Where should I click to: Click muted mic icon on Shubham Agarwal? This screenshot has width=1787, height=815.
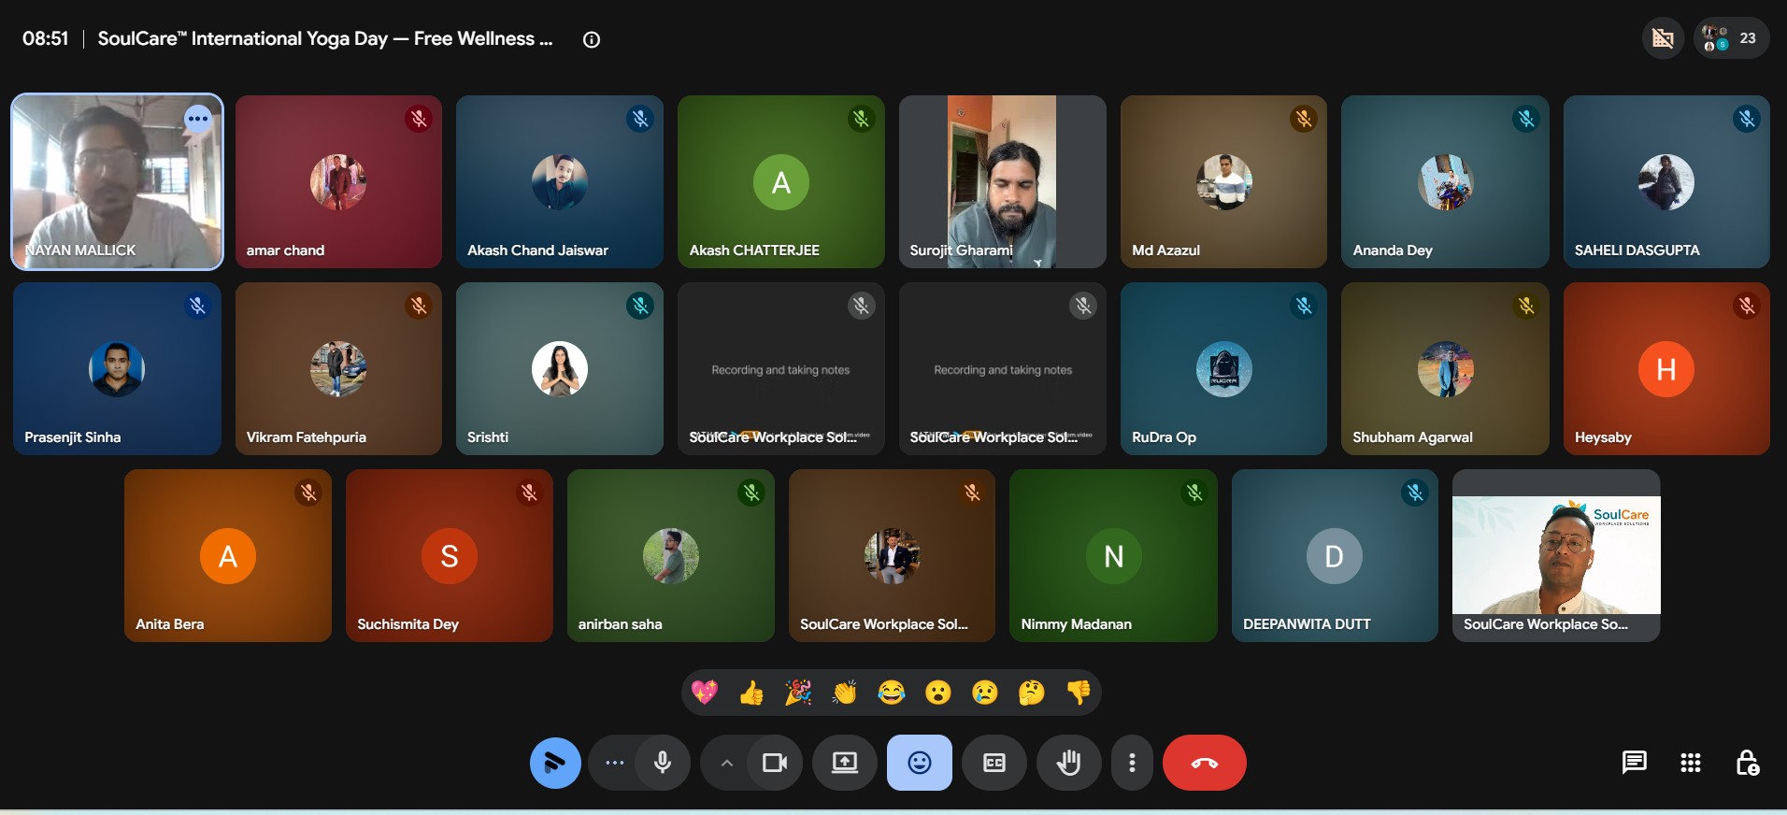[1526, 306]
